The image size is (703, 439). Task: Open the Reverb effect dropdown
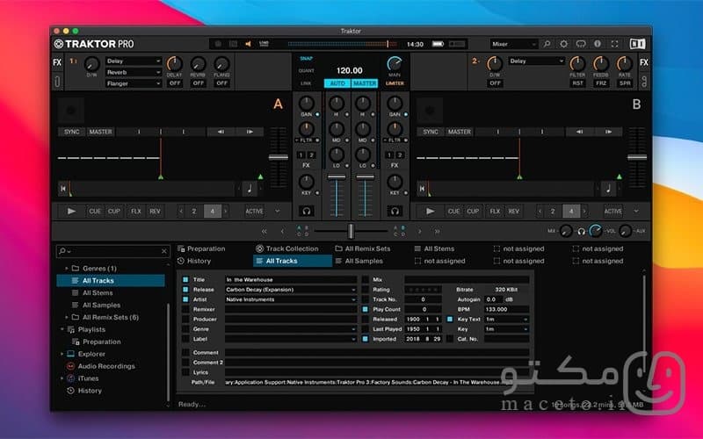pos(134,72)
